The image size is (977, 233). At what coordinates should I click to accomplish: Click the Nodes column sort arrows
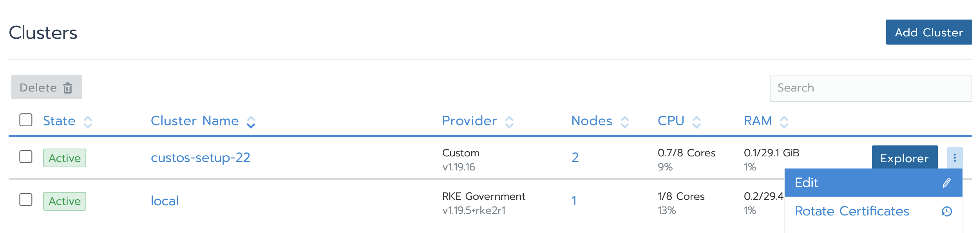pyautogui.click(x=625, y=122)
